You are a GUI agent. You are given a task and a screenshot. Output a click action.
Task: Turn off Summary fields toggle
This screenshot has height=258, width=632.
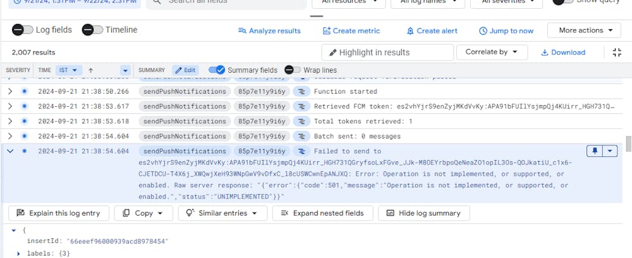click(x=217, y=70)
